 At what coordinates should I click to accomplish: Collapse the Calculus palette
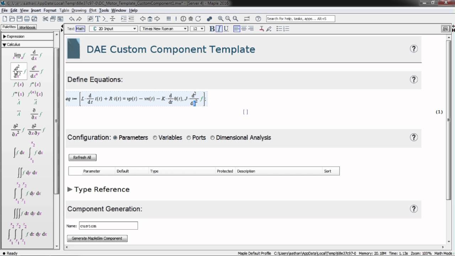click(5, 45)
